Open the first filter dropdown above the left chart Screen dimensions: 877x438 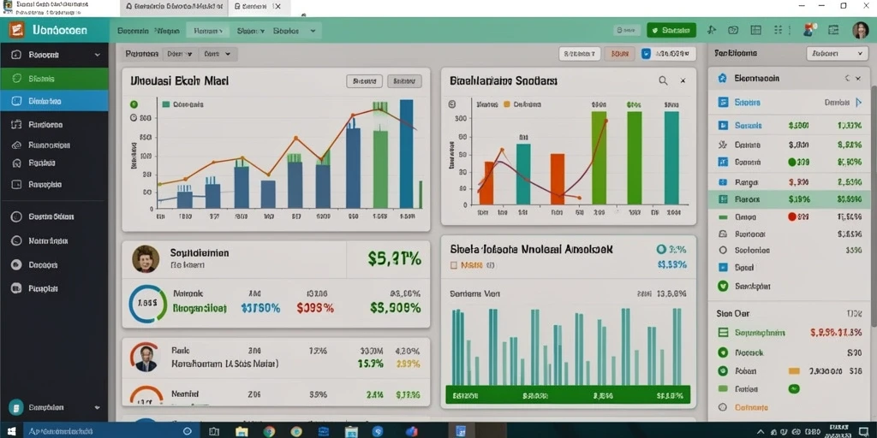[180, 54]
